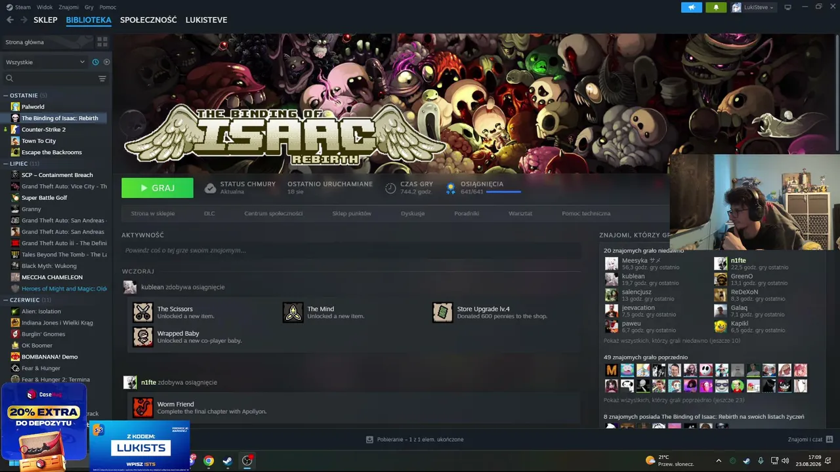Open the LukiSteve account dropdown
The width and height of the screenshot is (840, 472).
click(753, 7)
